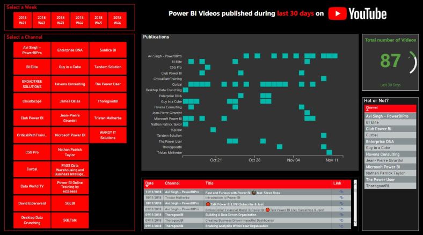
Task: Filter by Curbal channel button
Action: tap(32, 169)
